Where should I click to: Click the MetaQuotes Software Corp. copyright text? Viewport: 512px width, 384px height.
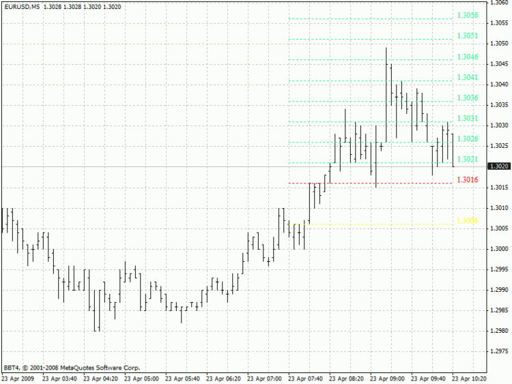pyautogui.click(x=85, y=368)
